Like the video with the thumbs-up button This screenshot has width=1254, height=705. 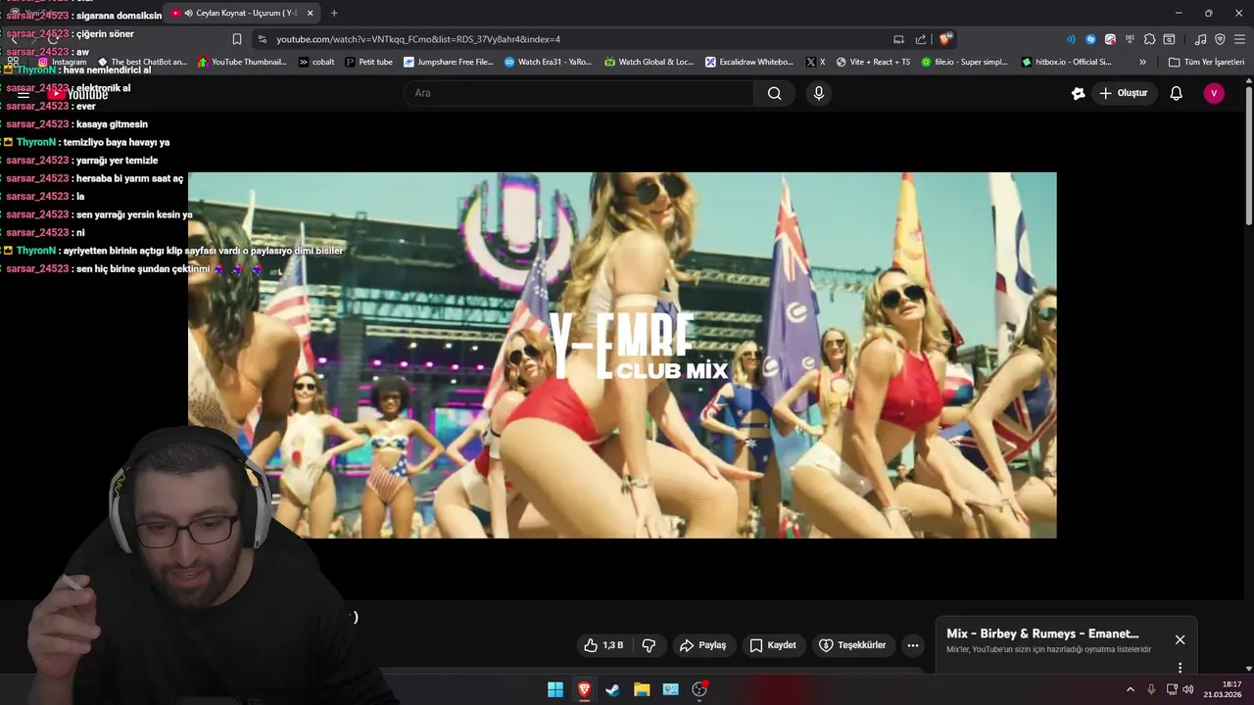click(603, 645)
